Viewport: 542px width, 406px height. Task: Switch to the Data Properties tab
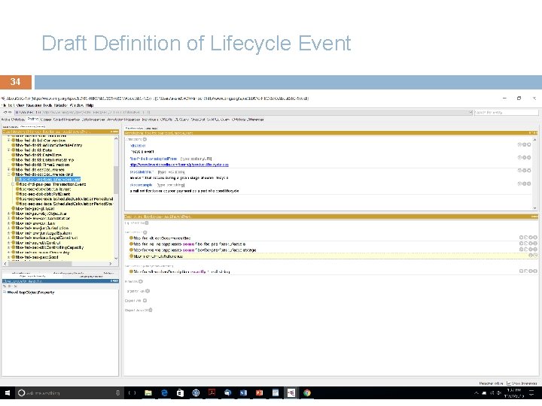[93, 120]
